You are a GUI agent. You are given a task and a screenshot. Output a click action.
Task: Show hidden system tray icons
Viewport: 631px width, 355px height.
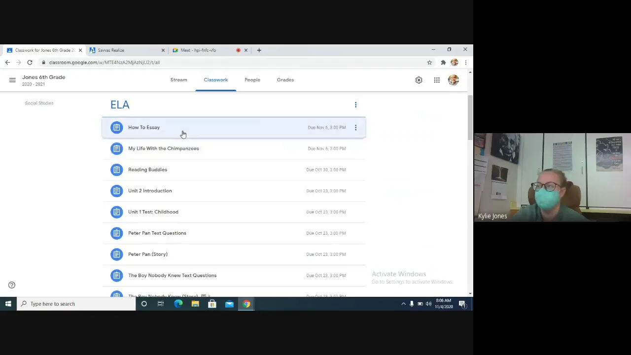[x=403, y=304]
